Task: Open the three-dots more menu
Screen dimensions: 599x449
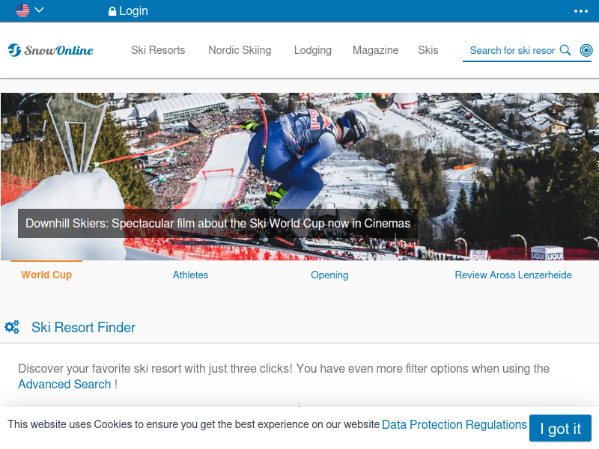Action: coord(581,11)
